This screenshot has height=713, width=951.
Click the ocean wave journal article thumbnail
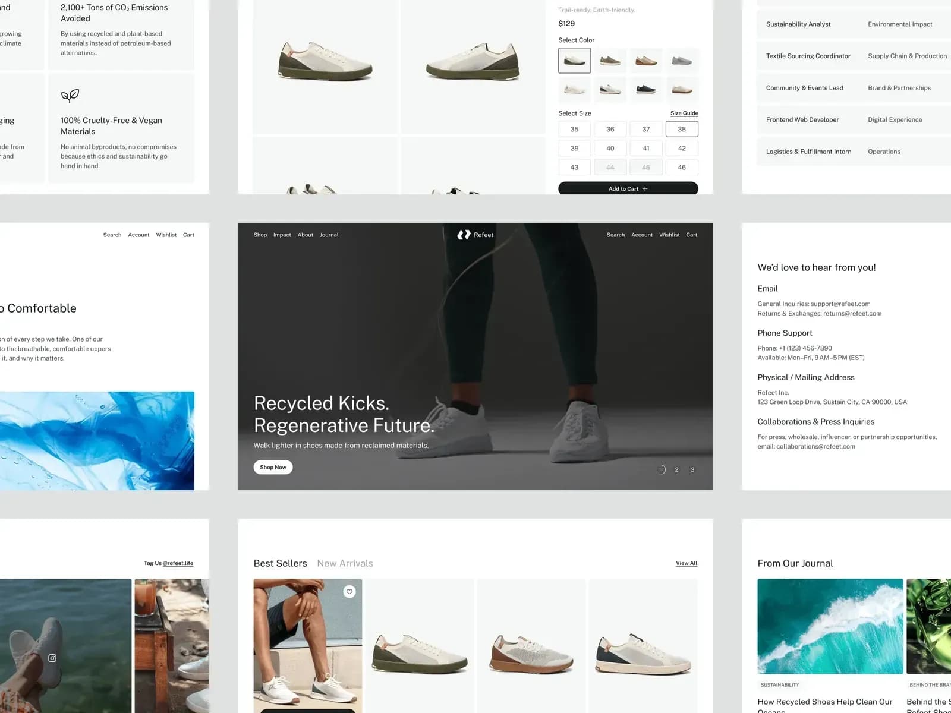(830, 626)
